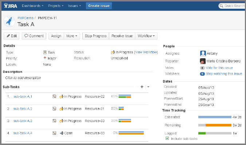Screen dimensions: 246x145
Task: Open the PMPDemo rocket project avatar
Action: pyautogui.click(x=9, y=21)
